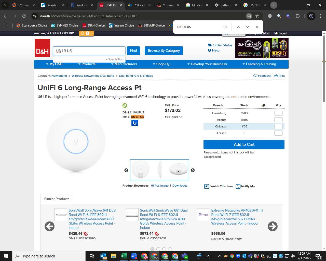Open the tab search dropdown in Chrome
Image resolution: width=326 pixels, height=261 pixels.
pos(5,5)
